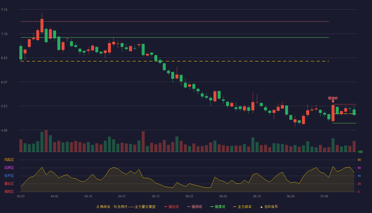Click the 60 indicator axis label
This screenshot has height=213, width=372.
click(359, 168)
